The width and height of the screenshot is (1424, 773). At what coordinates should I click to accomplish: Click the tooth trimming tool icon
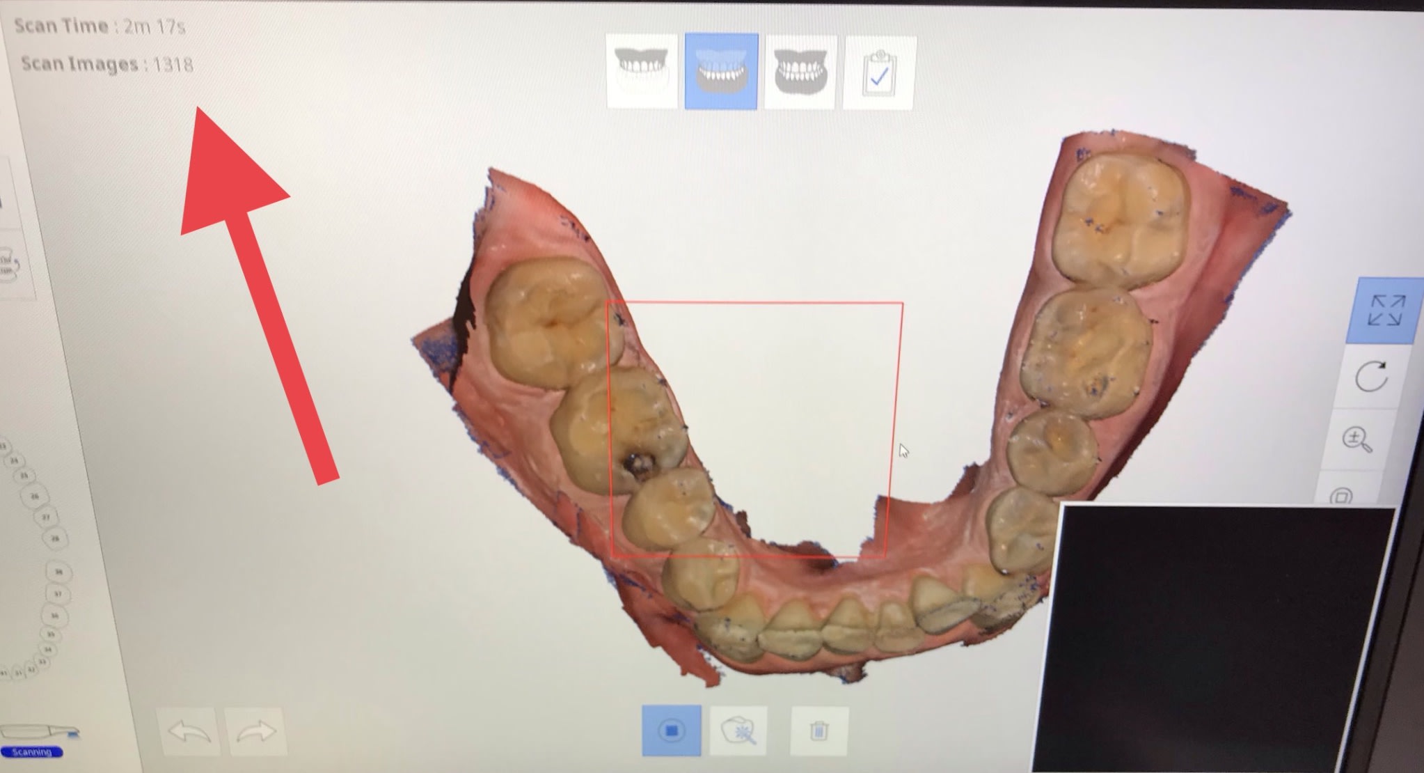[738, 731]
